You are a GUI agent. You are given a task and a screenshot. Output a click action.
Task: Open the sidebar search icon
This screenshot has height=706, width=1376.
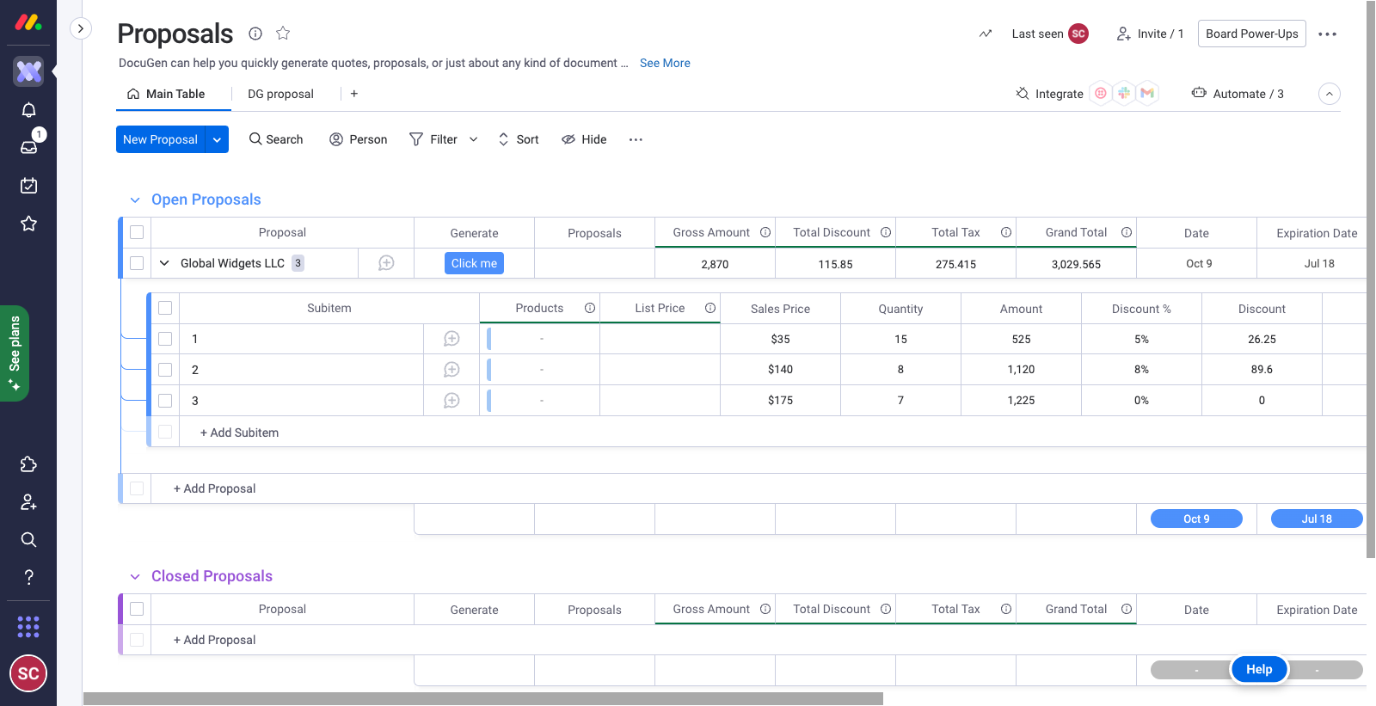pos(28,540)
